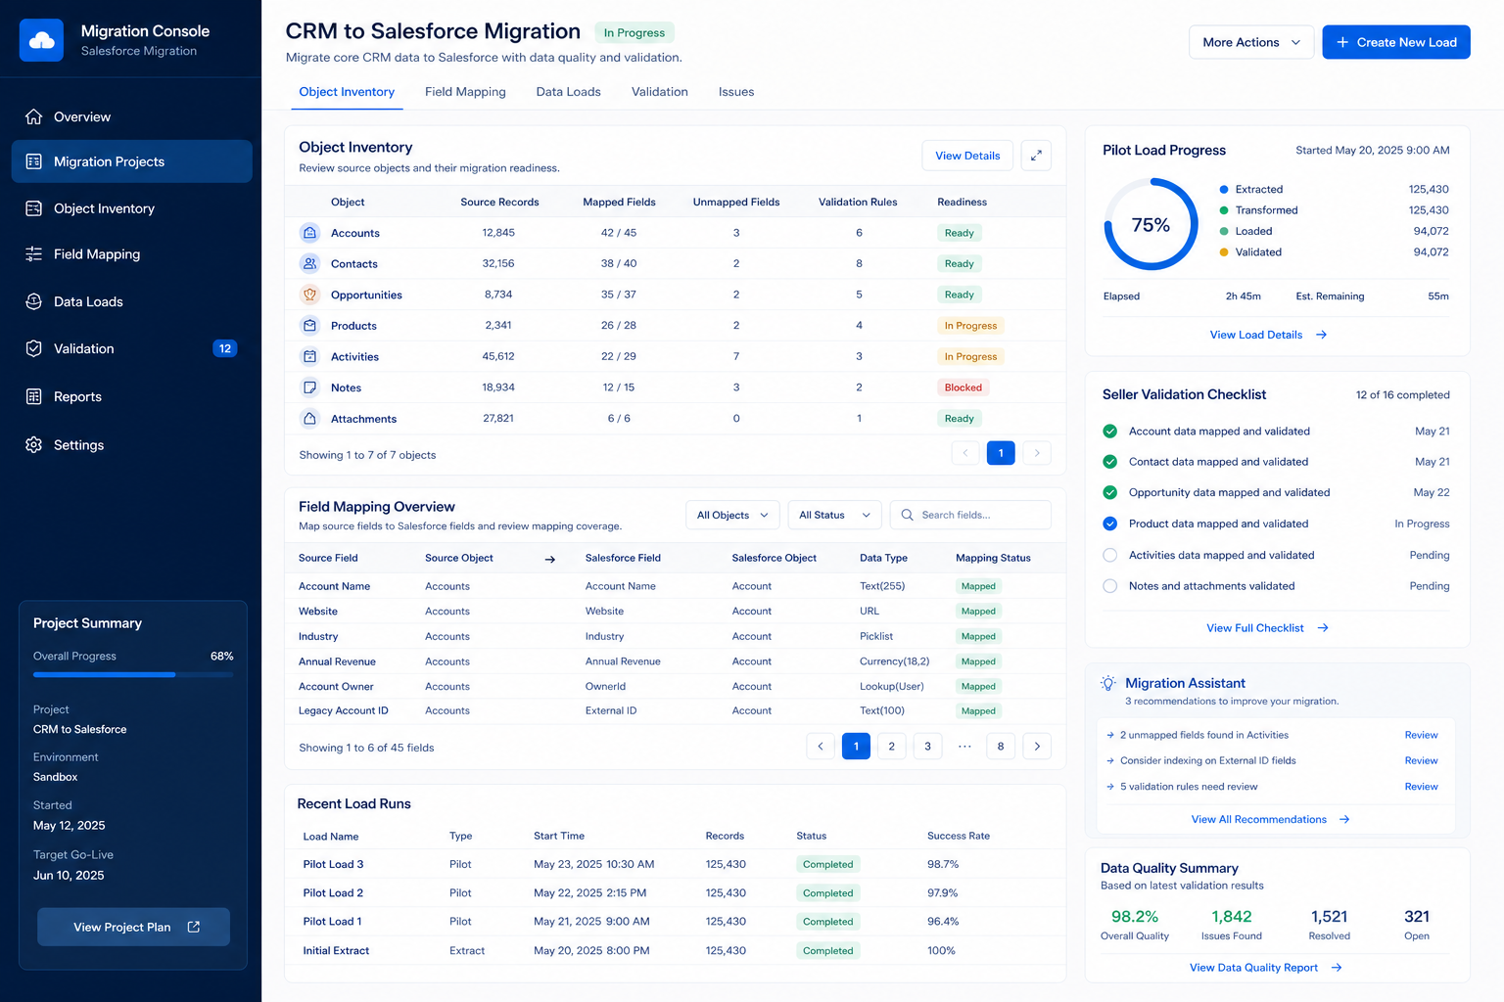Viewport: 1504px width, 1002px height.
Task: Click the Blocked status for Notes
Action: coord(963,387)
